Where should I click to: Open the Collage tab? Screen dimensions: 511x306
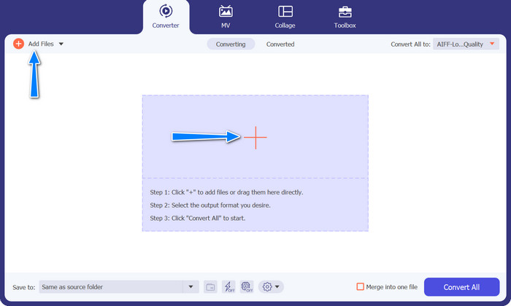tap(285, 17)
